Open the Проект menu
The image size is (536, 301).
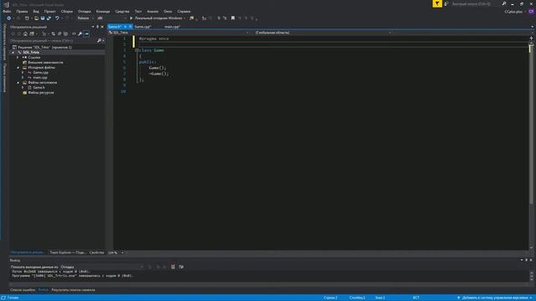click(x=49, y=11)
